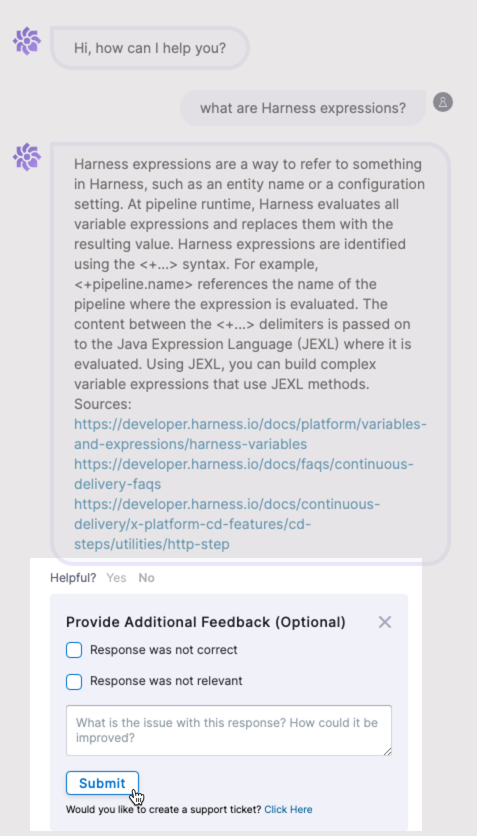Focus the feedback issue text box
Image resolution: width=477 pixels, height=836 pixels.
click(228, 730)
